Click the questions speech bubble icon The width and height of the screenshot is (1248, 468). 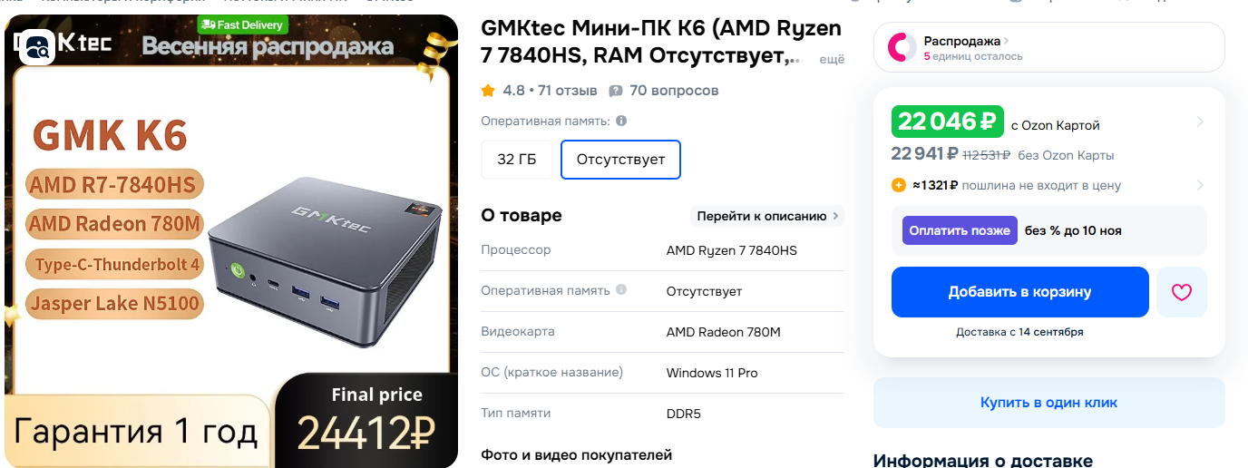coord(616,91)
